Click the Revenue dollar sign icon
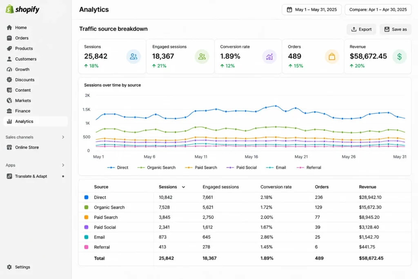Screen dimensions: 418x279 (399, 56)
